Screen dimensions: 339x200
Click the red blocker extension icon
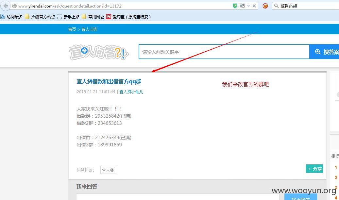(x=265, y=6)
